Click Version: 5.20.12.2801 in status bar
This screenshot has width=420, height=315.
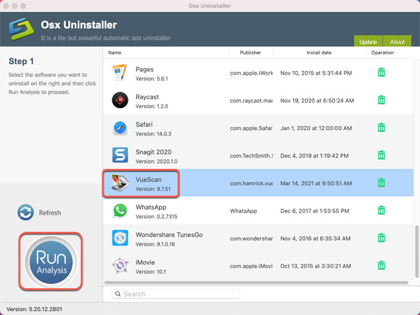35,309
